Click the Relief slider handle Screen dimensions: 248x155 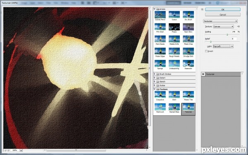coord(211,42)
